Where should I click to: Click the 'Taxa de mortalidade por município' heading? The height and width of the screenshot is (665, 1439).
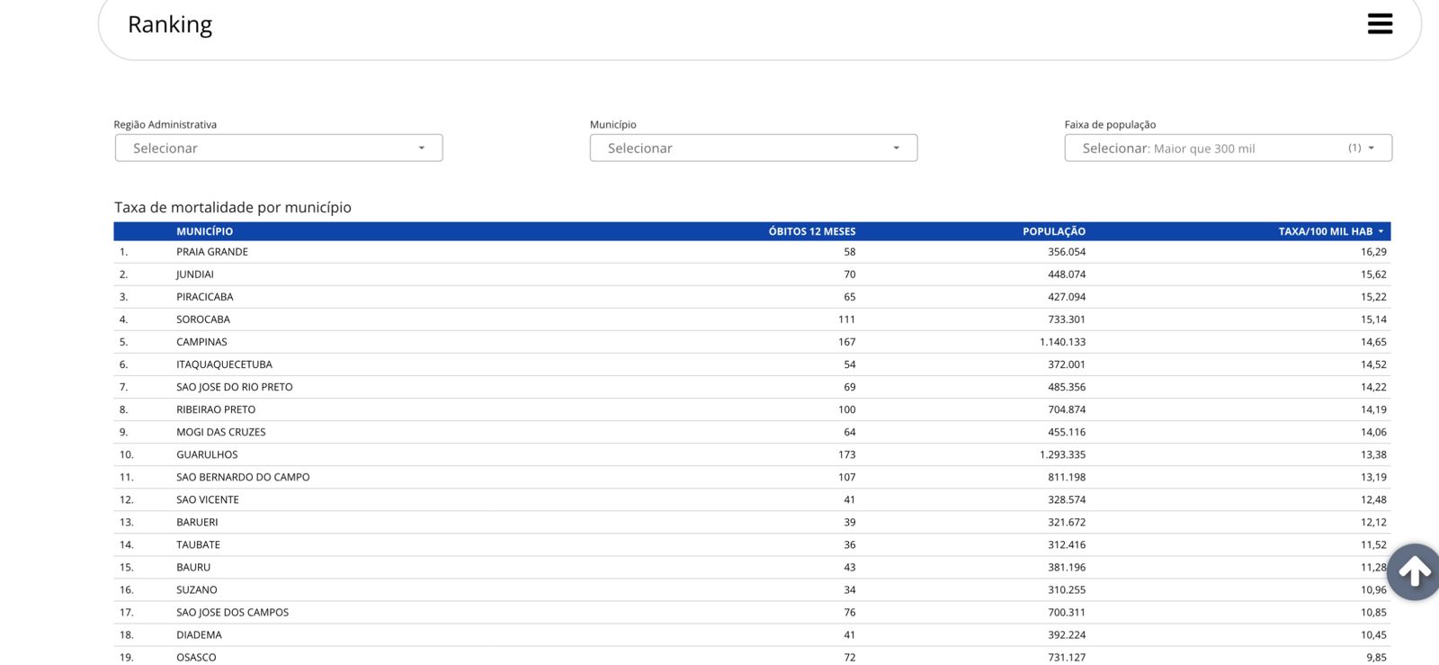point(233,207)
